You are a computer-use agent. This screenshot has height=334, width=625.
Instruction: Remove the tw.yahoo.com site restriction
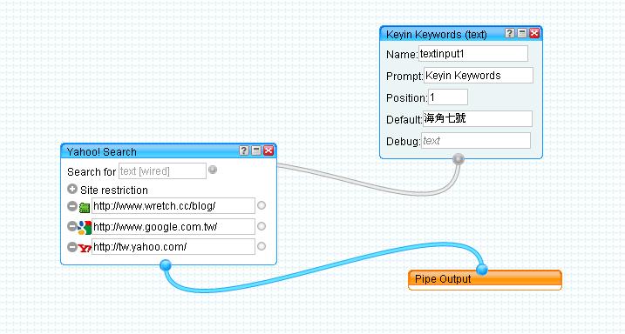72,246
